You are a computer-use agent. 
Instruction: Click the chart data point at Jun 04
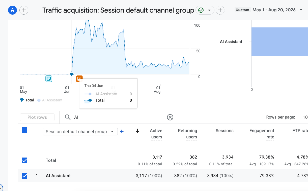(x=72, y=74)
